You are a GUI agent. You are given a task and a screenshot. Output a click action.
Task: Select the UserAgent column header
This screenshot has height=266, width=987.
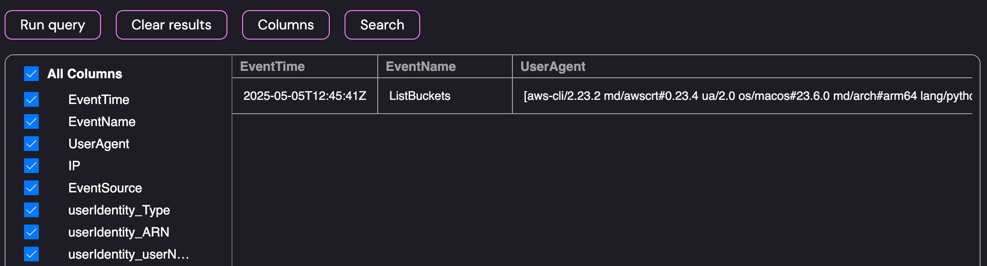[x=553, y=67]
